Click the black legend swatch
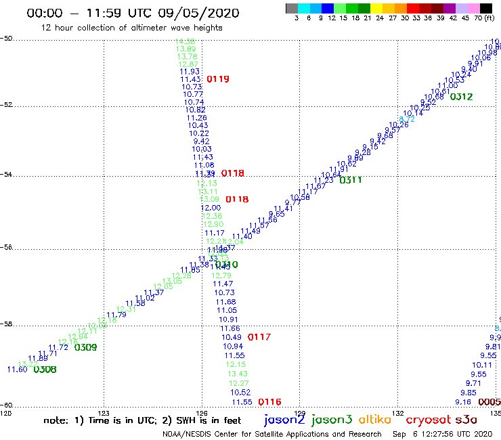501x440 pixels. pyautogui.click(x=485, y=8)
